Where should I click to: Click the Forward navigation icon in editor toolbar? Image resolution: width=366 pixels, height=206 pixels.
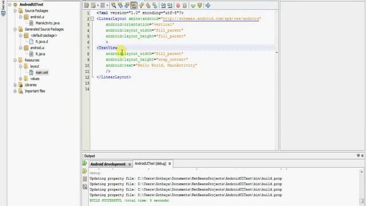pos(103,5)
